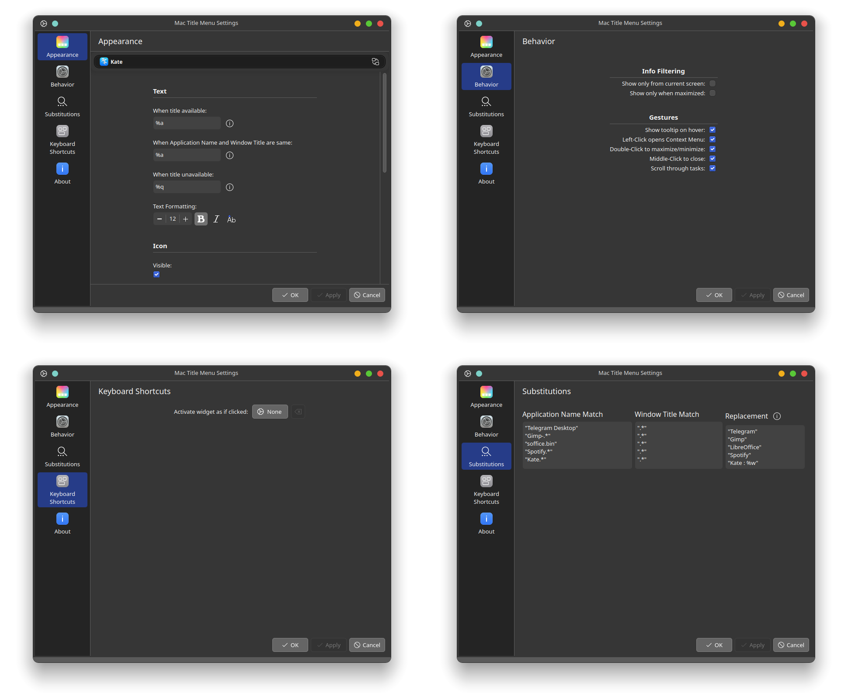Click the icon at right of Kate preview bar
This screenshot has height=700, width=848.
pos(375,62)
